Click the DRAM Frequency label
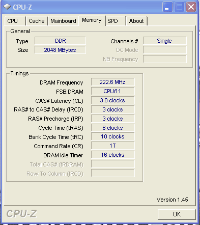200x225 pixels. click(x=62, y=82)
